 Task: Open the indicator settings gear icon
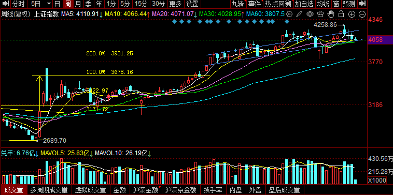(x=289, y=14)
